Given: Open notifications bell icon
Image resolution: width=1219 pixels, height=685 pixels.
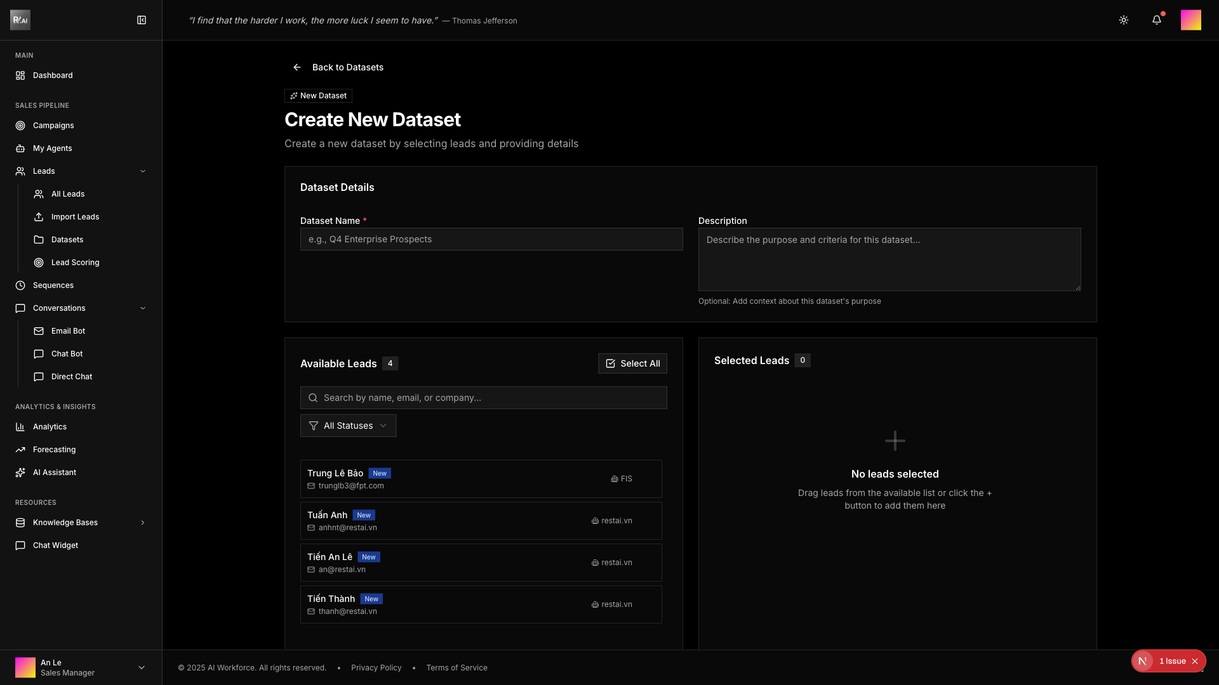Looking at the screenshot, I should coord(1156,20).
